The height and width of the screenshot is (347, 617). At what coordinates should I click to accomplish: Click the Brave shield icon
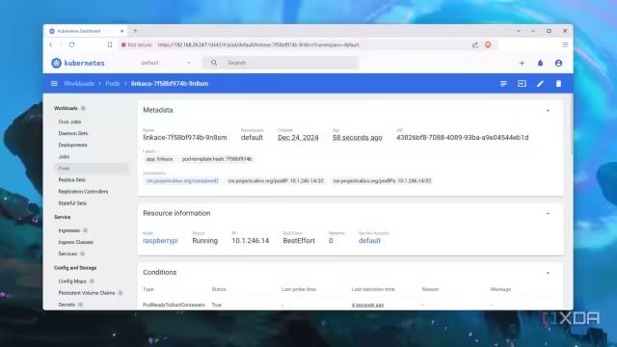pos(488,45)
